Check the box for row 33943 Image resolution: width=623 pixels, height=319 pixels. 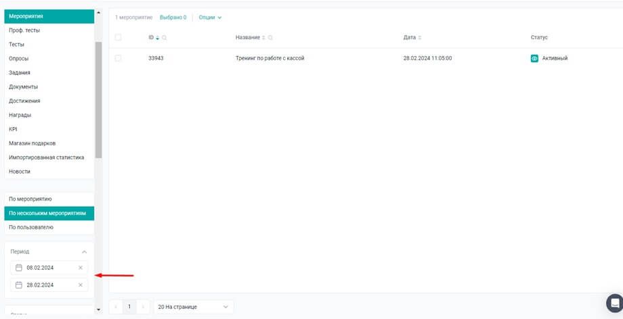[118, 59]
